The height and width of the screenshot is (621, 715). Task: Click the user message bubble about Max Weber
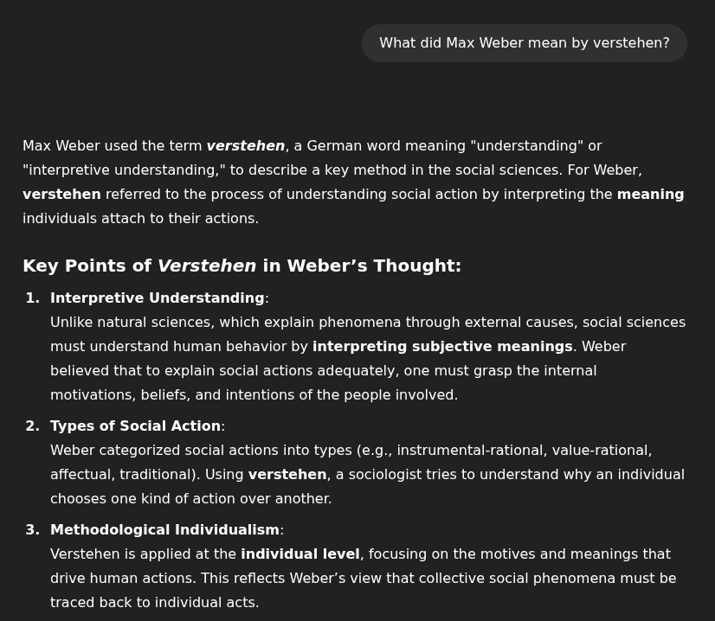click(x=524, y=43)
